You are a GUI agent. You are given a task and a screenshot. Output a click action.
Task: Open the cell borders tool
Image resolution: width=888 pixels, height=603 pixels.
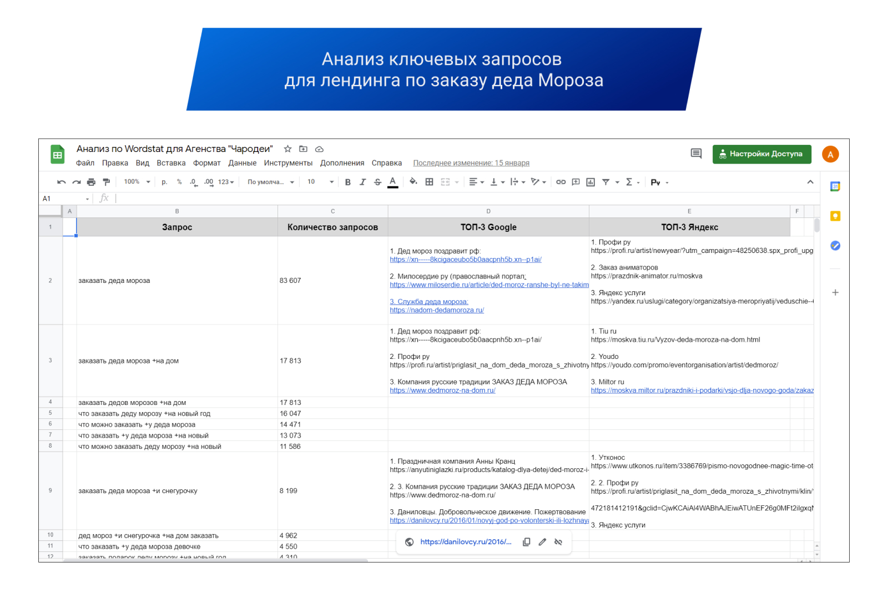click(429, 182)
